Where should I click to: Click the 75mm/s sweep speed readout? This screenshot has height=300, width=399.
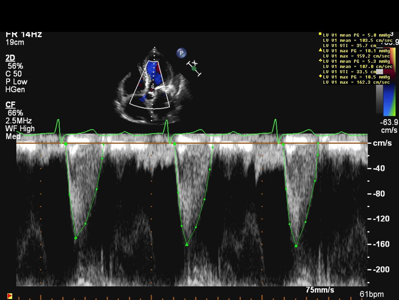pos(320,290)
